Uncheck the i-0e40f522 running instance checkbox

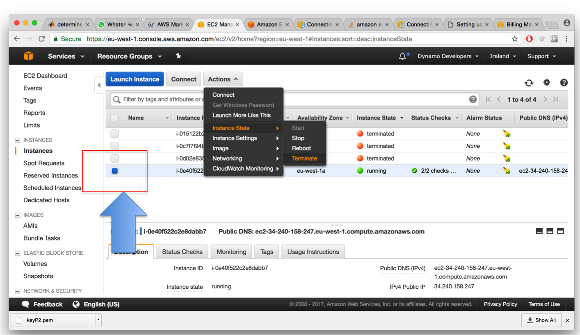(x=115, y=171)
